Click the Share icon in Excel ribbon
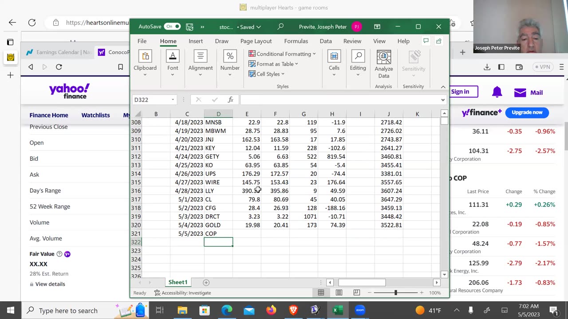Viewport: 568px width, 319px height. point(439,41)
